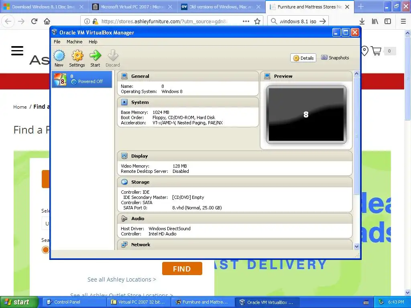Click the orange FIND button
The width and height of the screenshot is (411, 308).
point(182,269)
